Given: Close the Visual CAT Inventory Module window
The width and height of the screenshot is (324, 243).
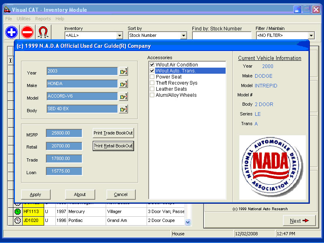Looking at the screenshot, I should pyautogui.click(x=316, y=10).
